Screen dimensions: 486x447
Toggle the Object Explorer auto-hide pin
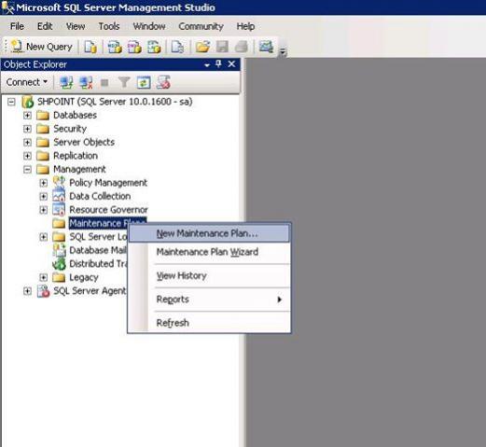click(218, 64)
